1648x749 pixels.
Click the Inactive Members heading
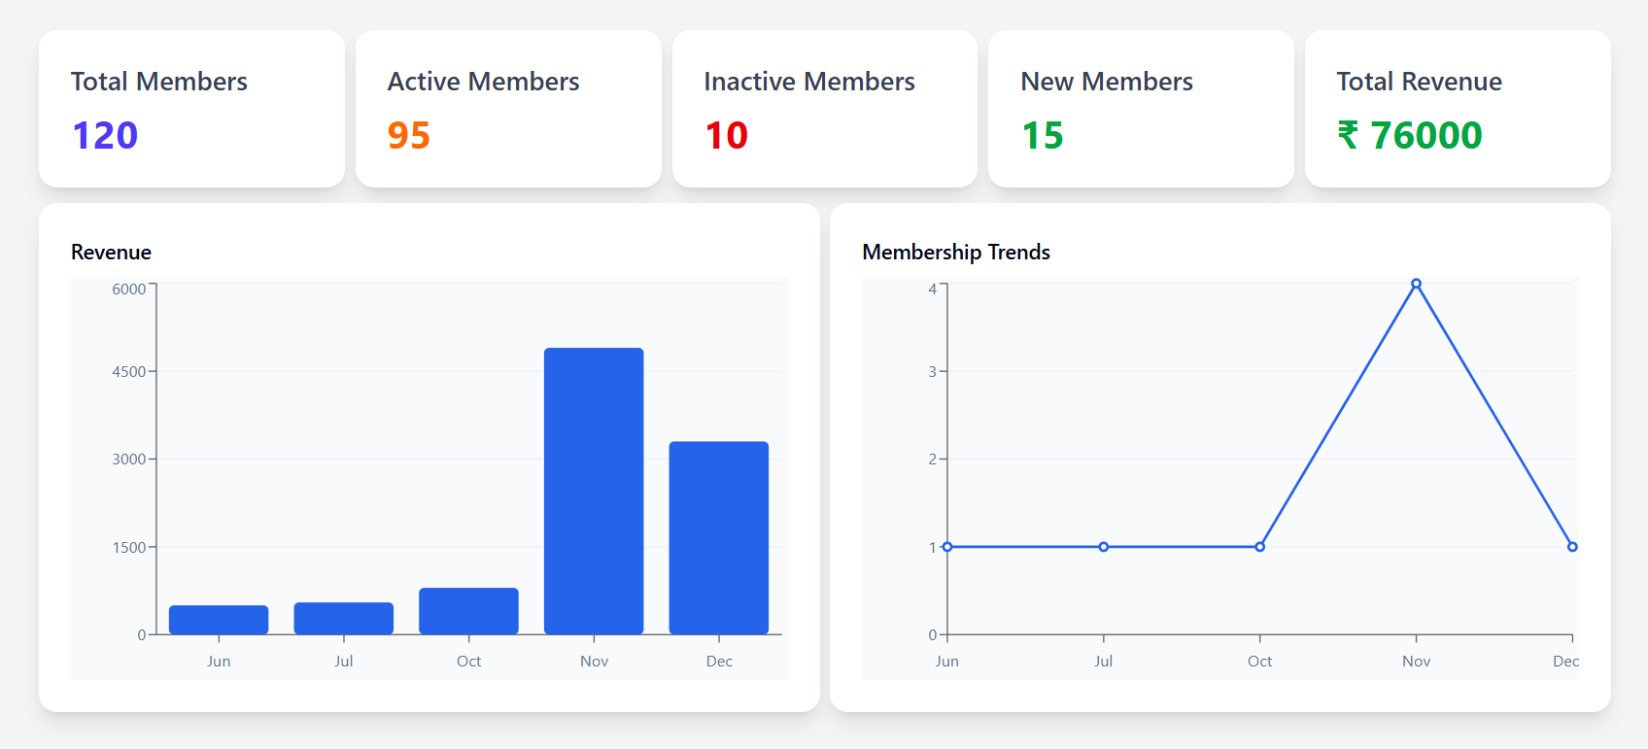click(809, 82)
